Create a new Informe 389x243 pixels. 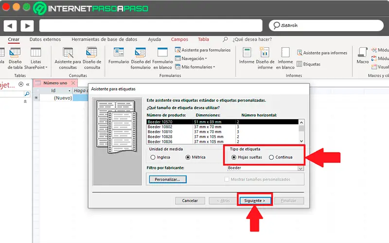pyautogui.click(x=247, y=56)
